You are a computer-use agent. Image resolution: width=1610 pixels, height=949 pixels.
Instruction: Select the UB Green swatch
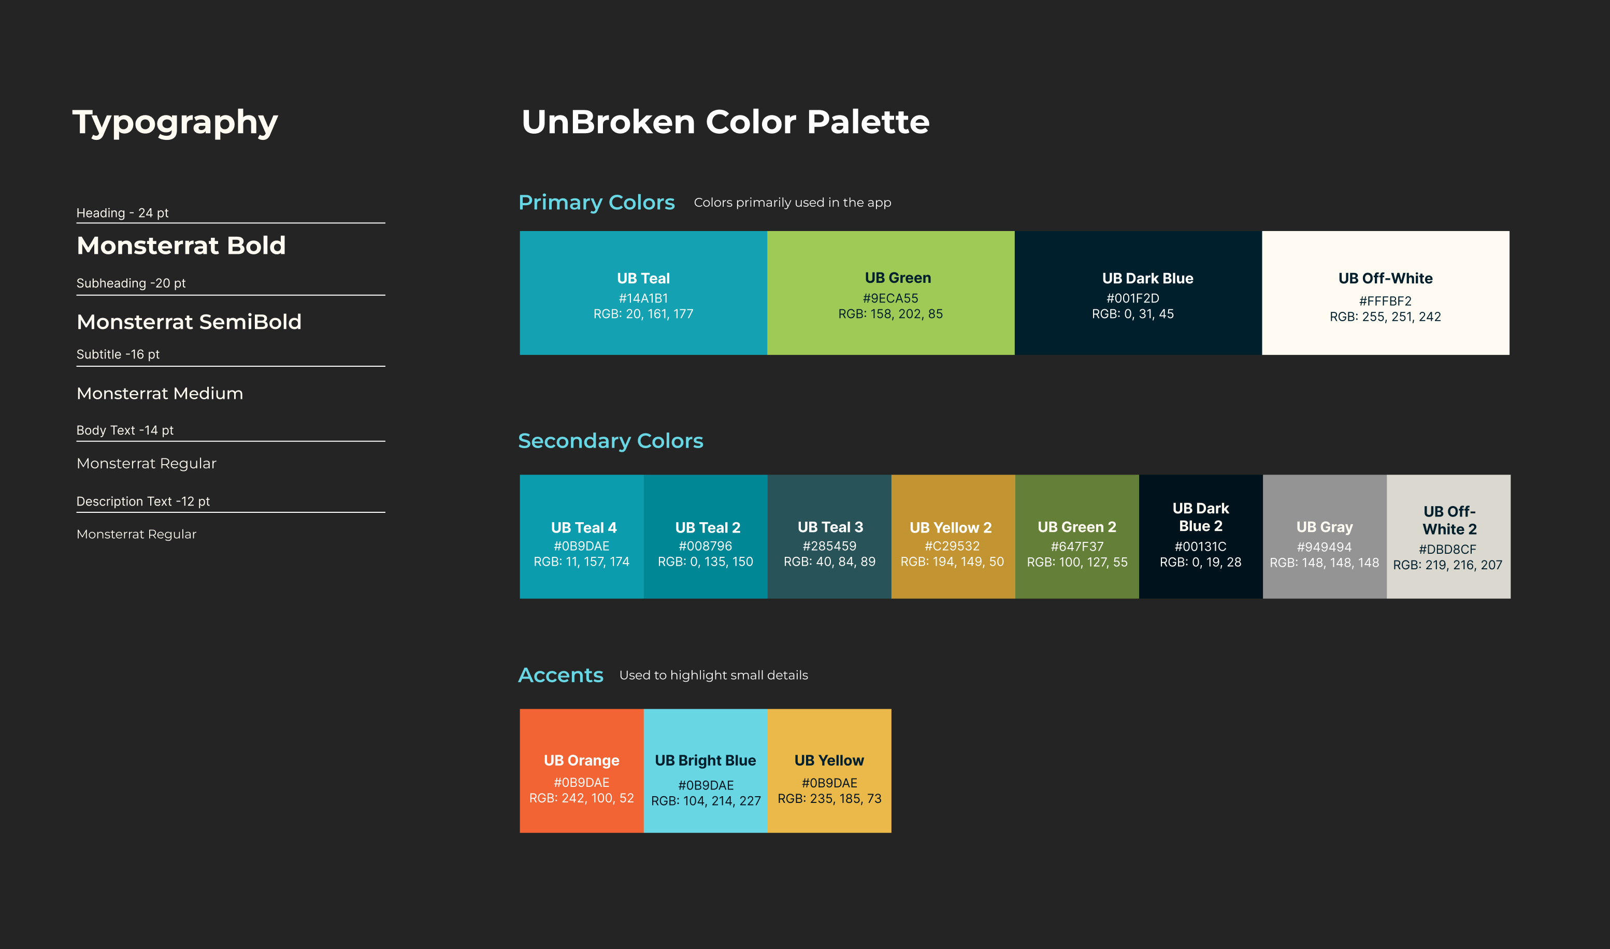(x=890, y=293)
